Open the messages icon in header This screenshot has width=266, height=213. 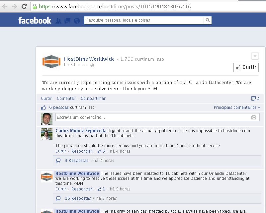click(x=67, y=21)
